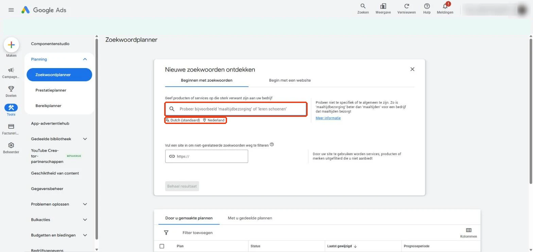
Task: Select Met u gedeelde plannen tab
Action: point(250,218)
